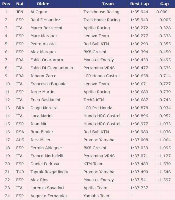Click Toprak Razgatlioglu's name
This screenshot has width=175, height=200.
pos(49,172)
